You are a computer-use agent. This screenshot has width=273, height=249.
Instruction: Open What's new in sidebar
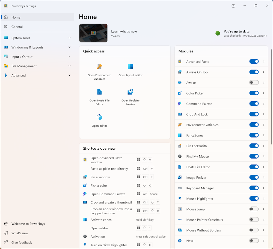tap(38, 233)
